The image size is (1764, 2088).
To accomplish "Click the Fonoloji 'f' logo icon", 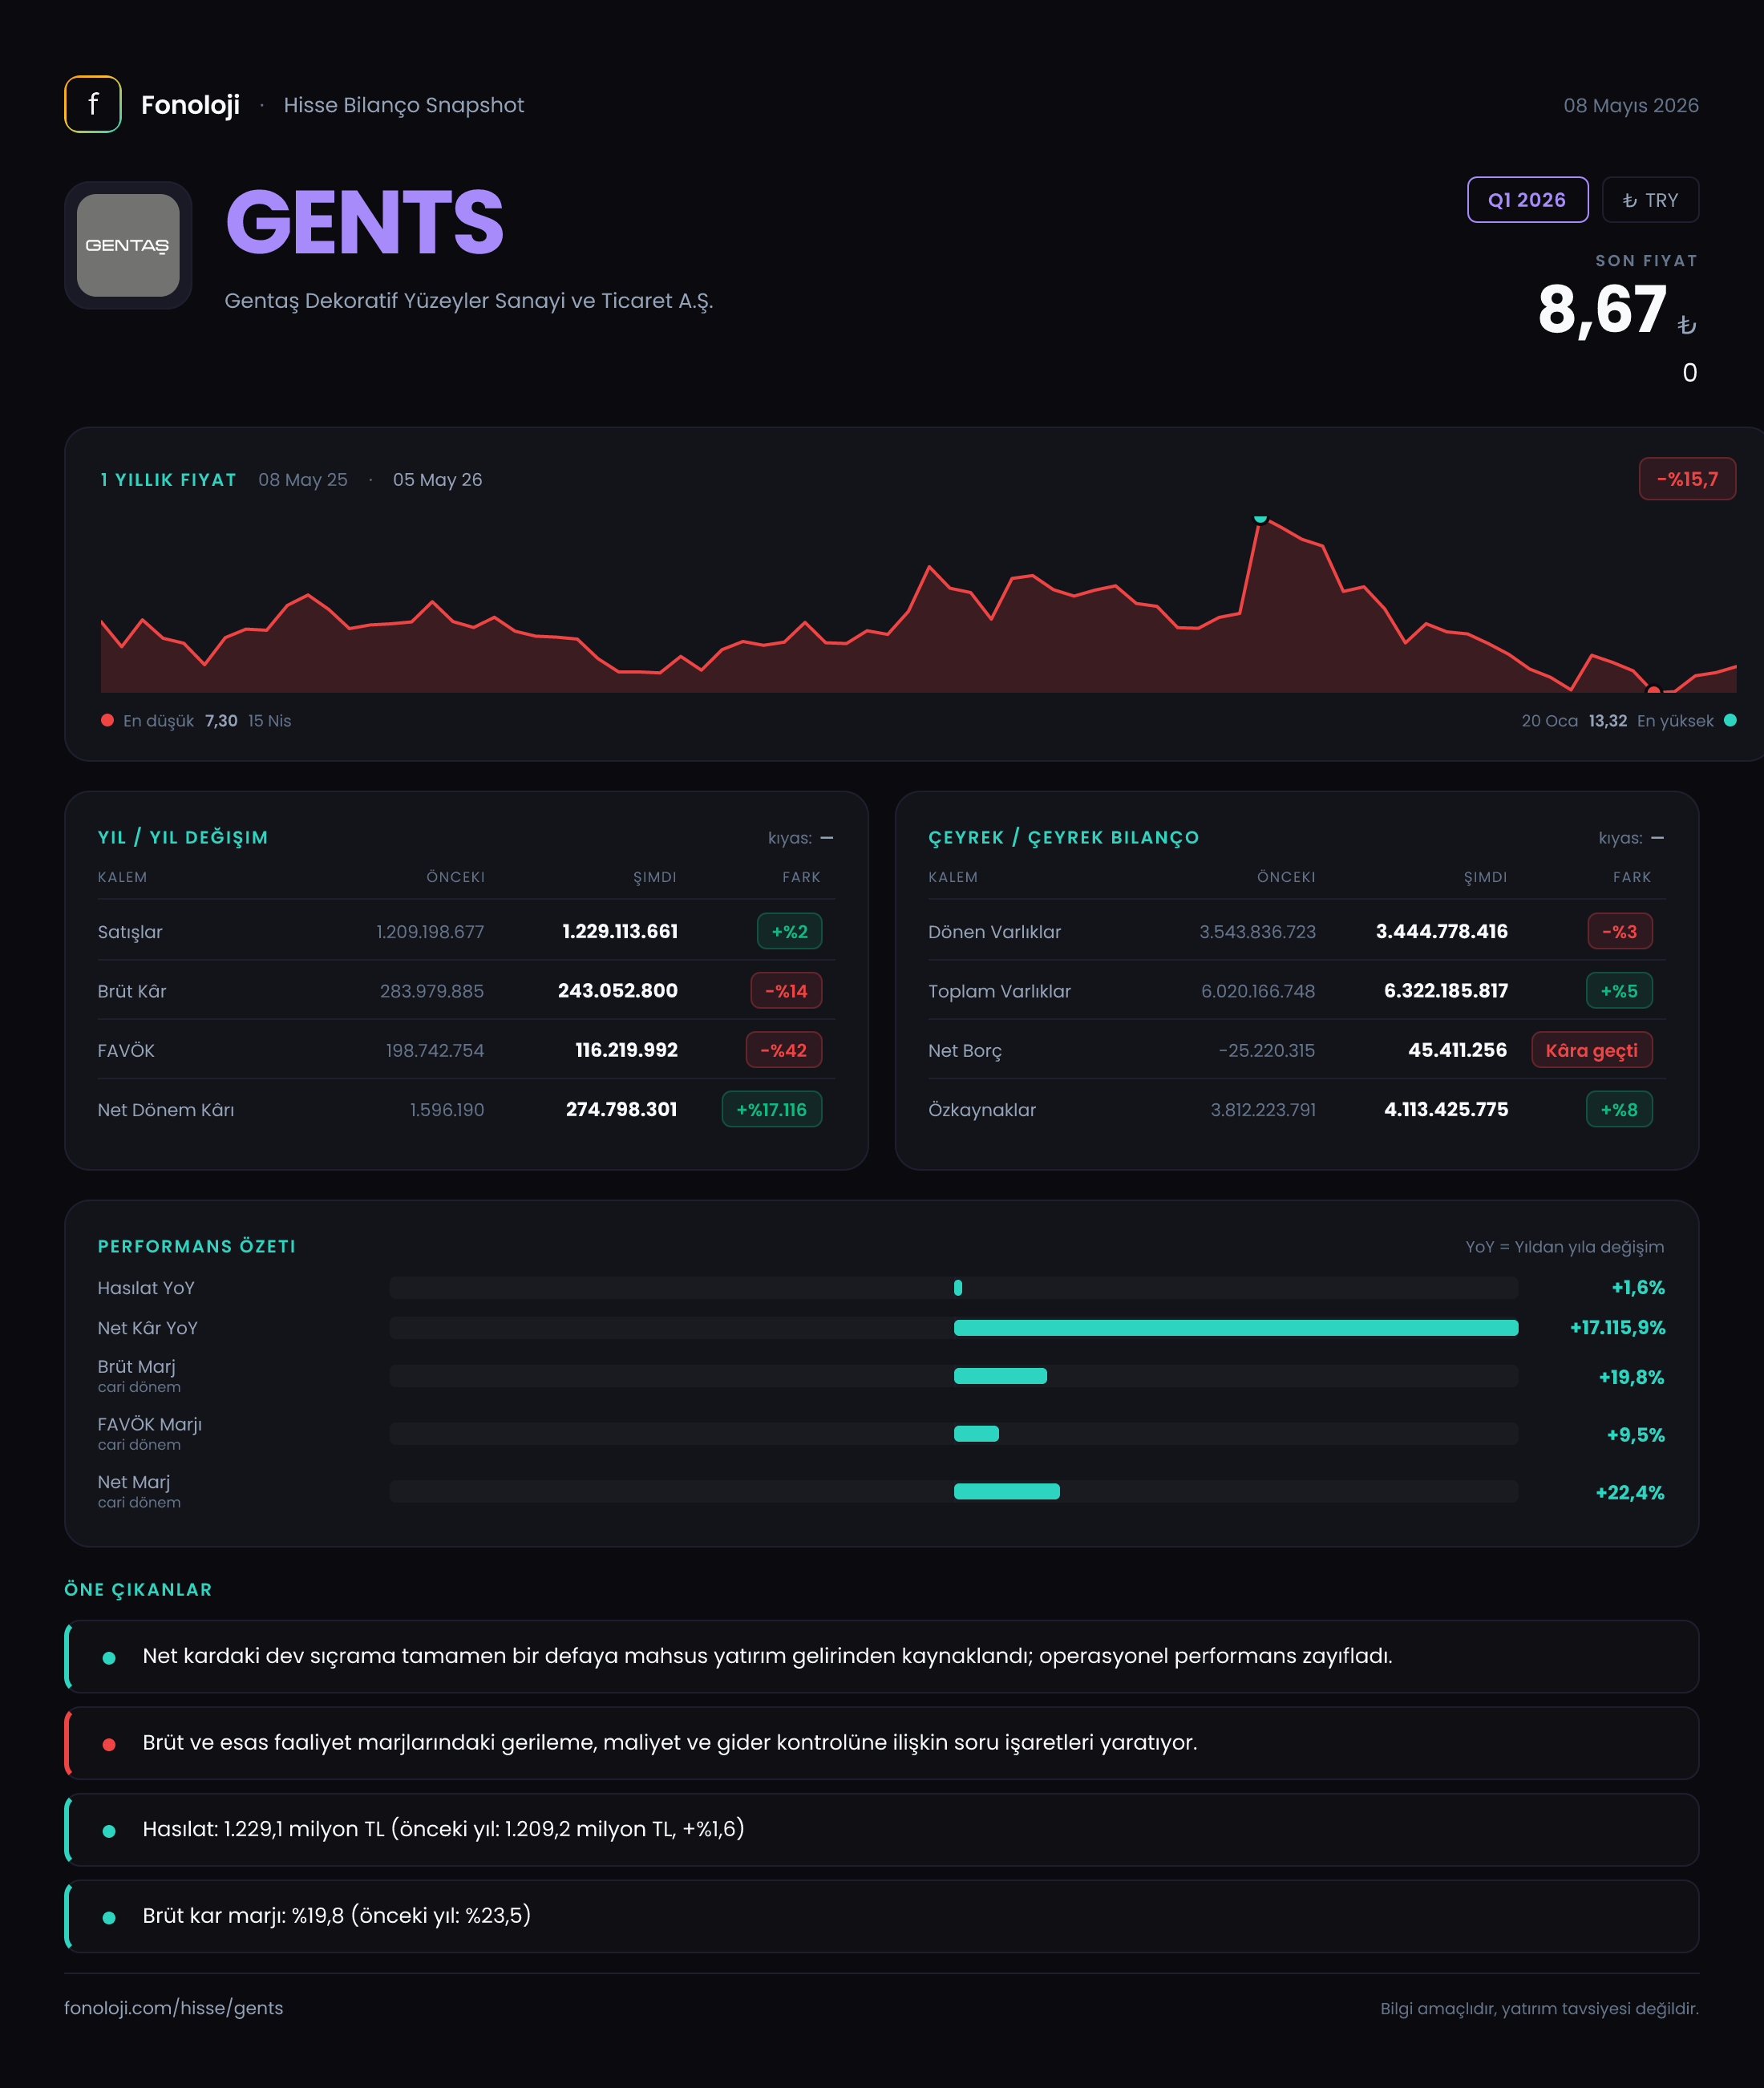I will (x=93, y=104).
